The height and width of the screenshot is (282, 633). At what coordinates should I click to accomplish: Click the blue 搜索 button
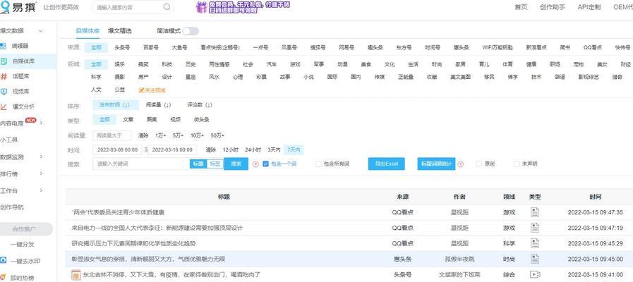(x=236, y=164)
